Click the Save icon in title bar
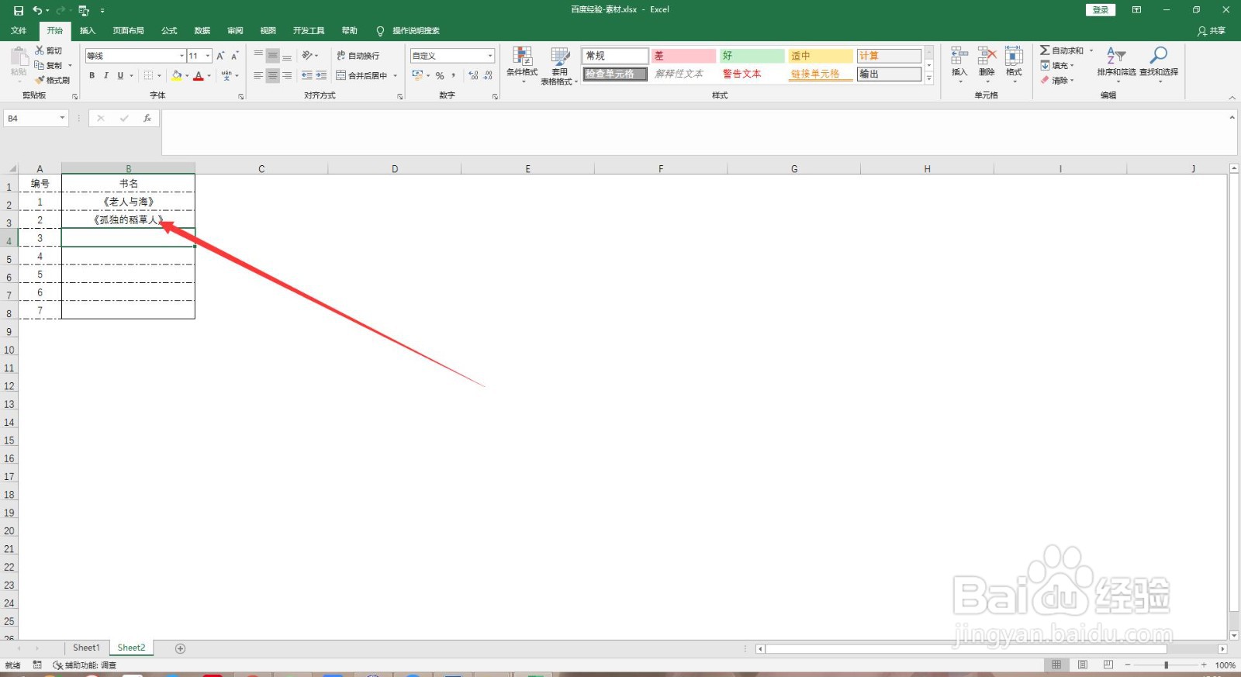Viewport: 1241px width, 677px height. click(x=19, y=10)
